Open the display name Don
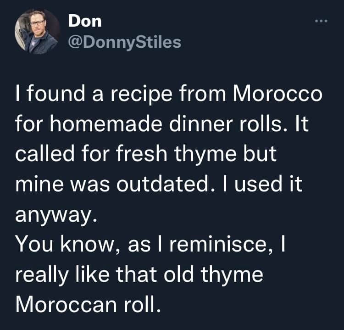 85,21
